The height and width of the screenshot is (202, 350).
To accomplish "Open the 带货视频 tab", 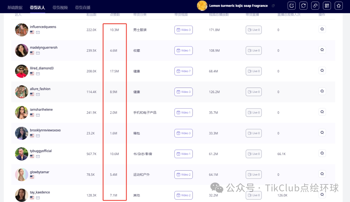I will click(x=60, y=8).
